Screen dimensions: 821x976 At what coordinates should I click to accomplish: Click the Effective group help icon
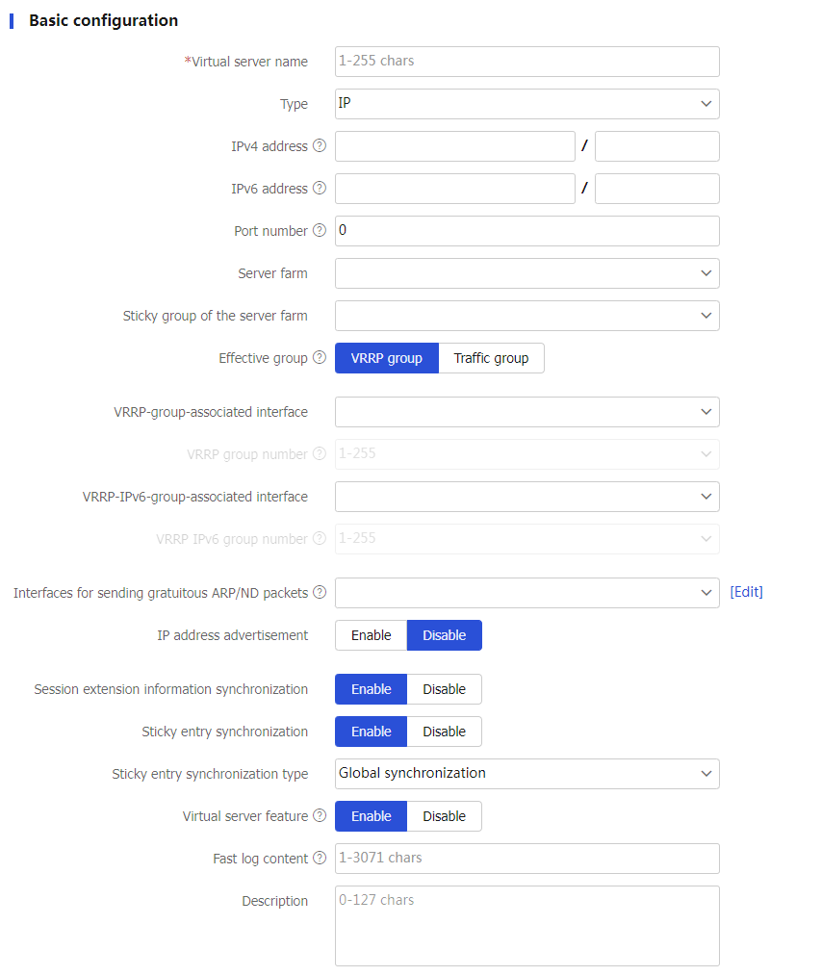coord(320,358)
